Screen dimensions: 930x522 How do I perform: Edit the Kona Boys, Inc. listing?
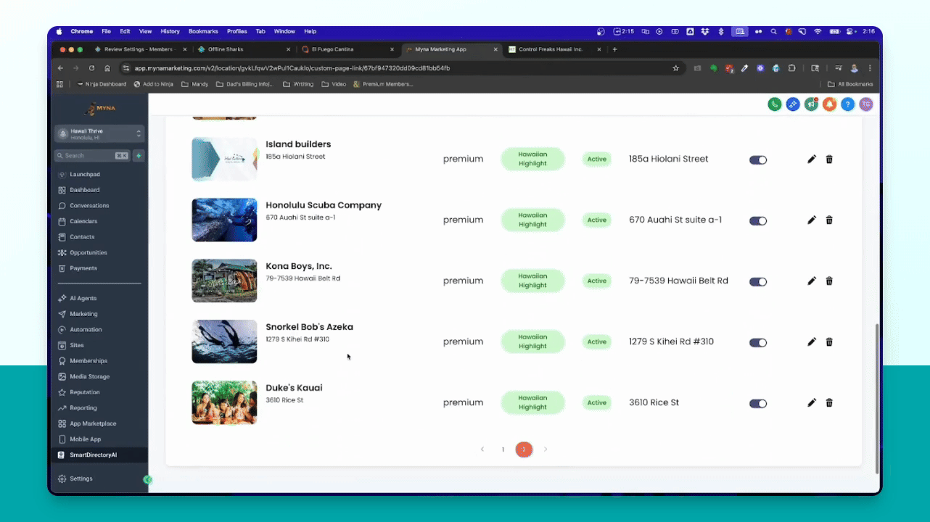[812, 281]
